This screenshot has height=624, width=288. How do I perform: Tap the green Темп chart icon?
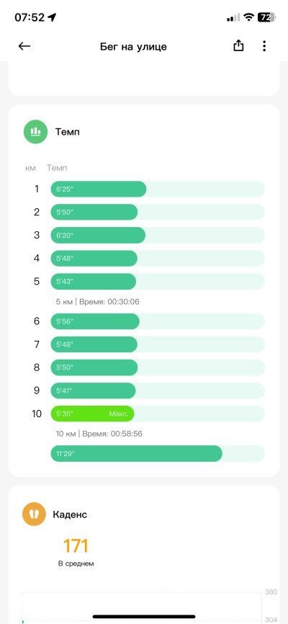35,132
